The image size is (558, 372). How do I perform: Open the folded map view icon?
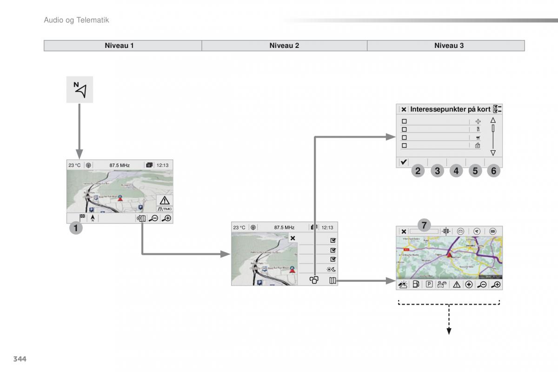pos(332,280)
